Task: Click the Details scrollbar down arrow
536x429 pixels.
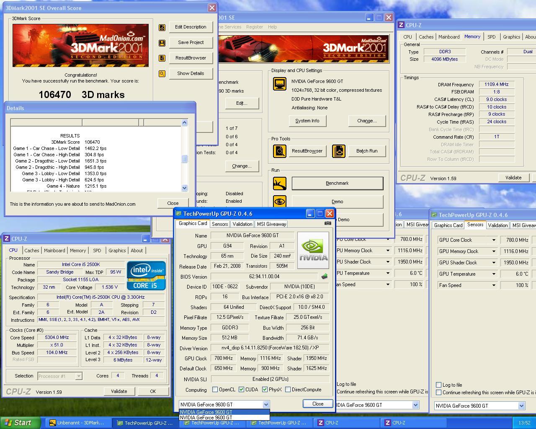Action: [x=185, y=189]
